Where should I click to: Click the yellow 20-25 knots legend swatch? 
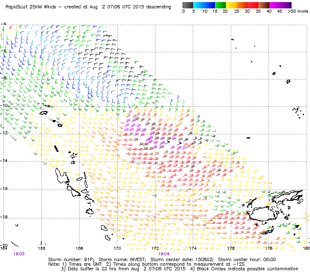(231, 5)
